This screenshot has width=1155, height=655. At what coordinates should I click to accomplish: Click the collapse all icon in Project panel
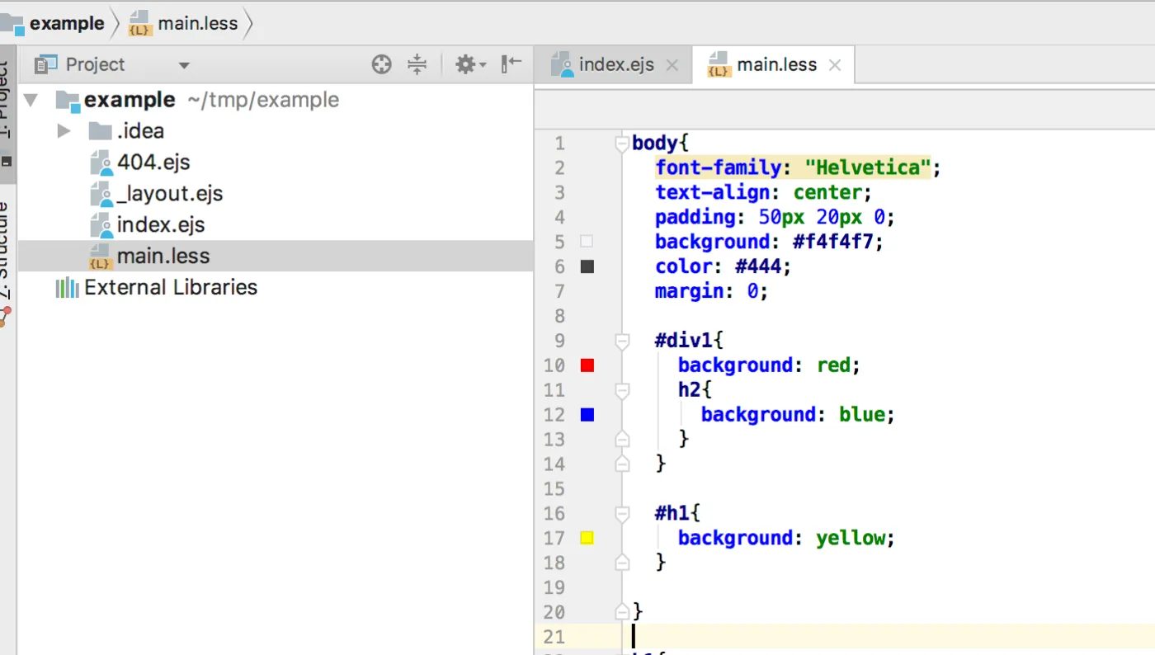click(417, 64)
